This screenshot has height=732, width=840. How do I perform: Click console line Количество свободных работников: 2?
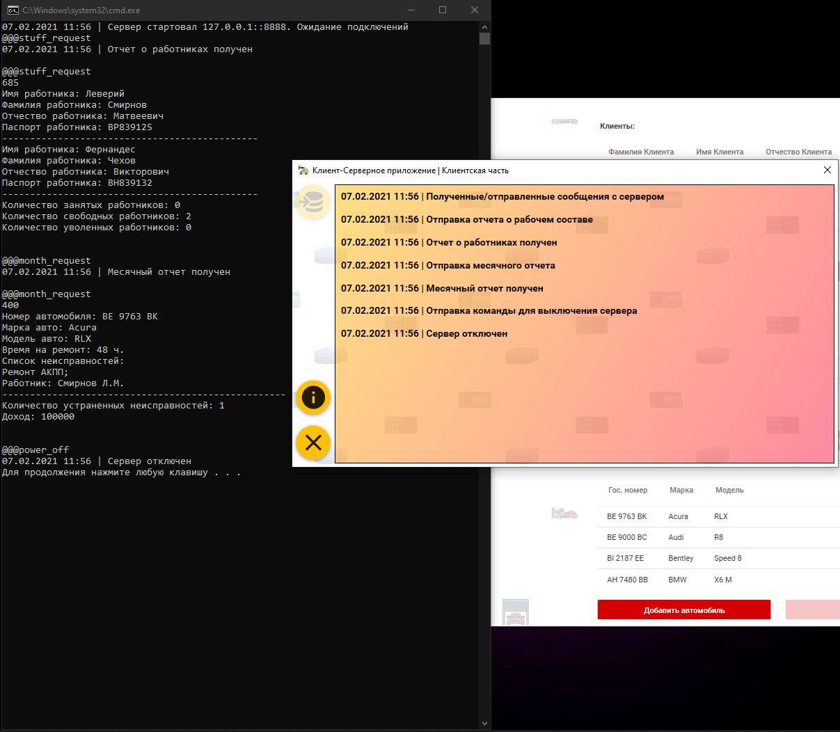97,216
